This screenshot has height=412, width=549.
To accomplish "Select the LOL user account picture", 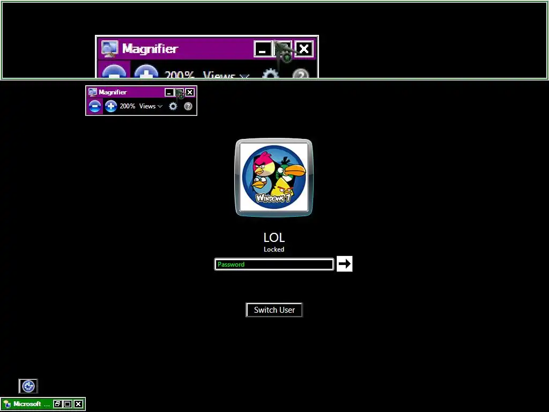I will pyautogui.click(x=274, y=177).
